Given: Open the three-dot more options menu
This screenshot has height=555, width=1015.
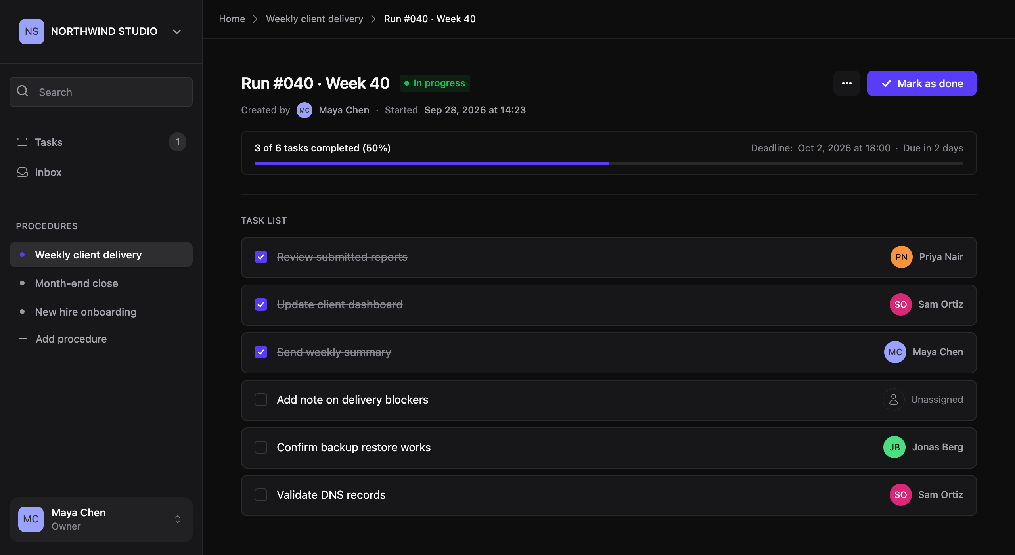Looking at the screenshot, I should 847,83.
